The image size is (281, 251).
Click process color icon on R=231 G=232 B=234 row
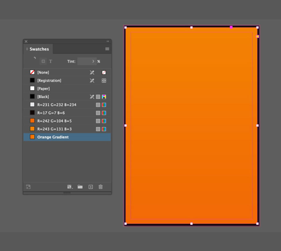click(x=98, y=105)
